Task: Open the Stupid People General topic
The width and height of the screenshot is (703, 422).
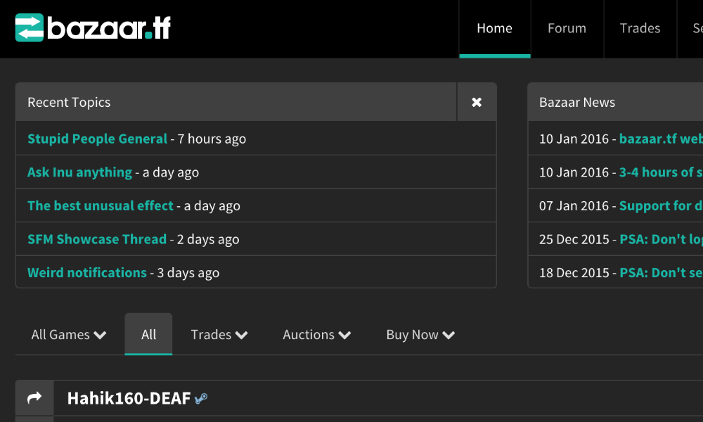Action: click(97, 139)
